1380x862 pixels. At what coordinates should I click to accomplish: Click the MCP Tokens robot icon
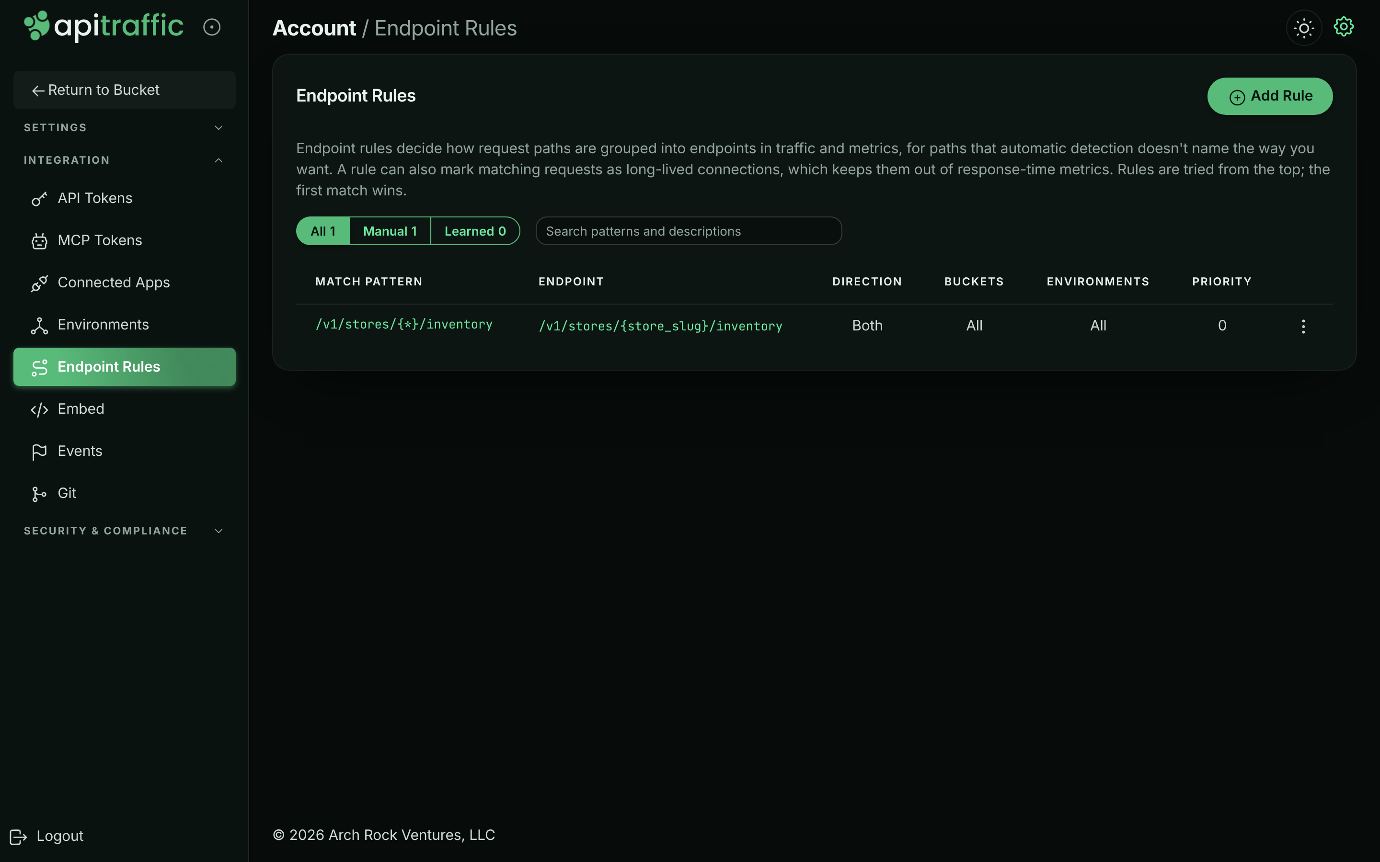click(x=39, y=241)
